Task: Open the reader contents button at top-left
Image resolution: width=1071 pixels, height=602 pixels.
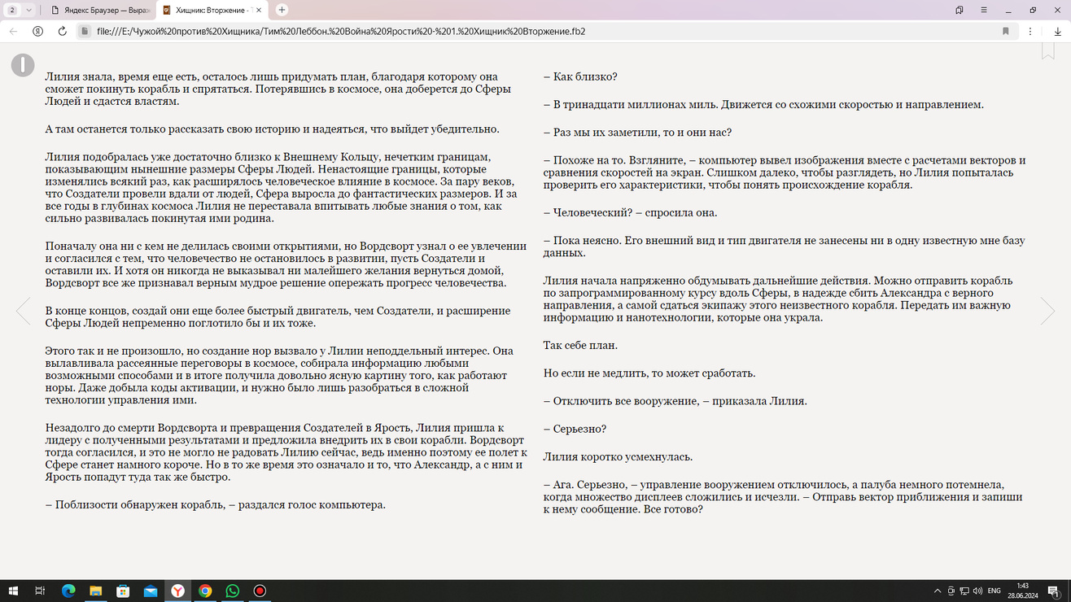Action: pyautogui.click(x=22, y=65)
